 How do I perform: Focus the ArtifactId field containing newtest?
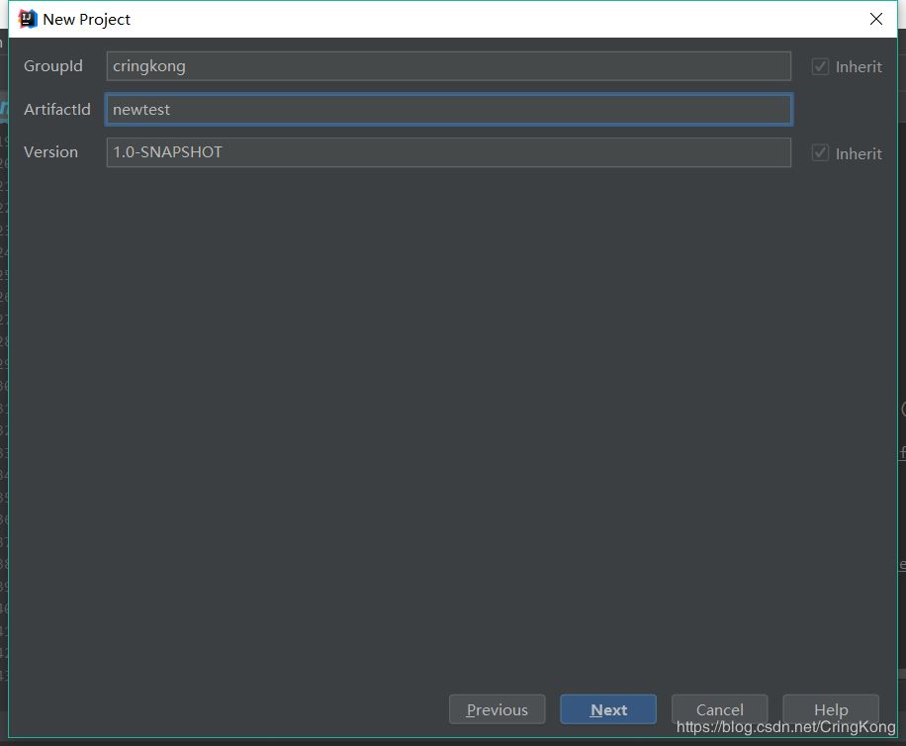[x=448, y=109]
